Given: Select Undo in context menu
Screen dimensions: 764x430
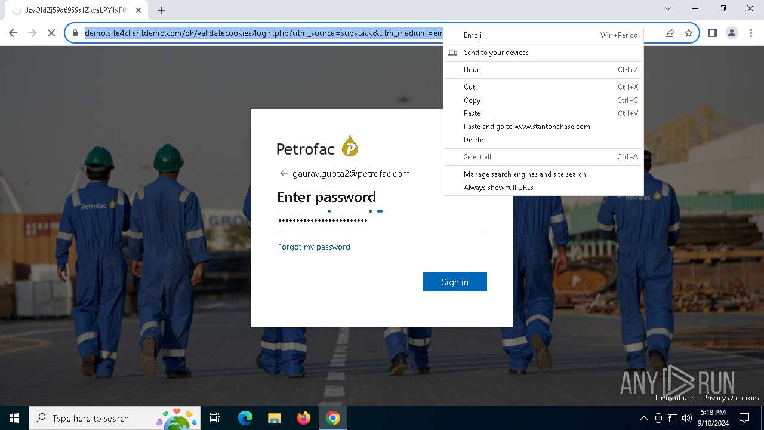Looking at the screenshot, I should pos(543,70).
